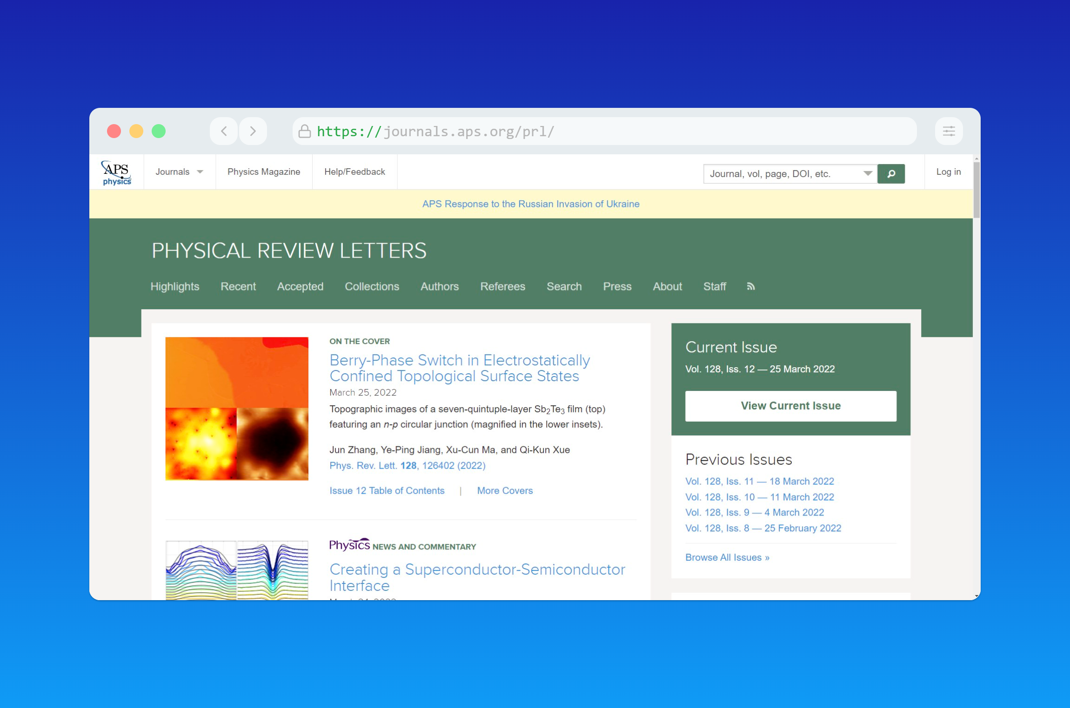Open the search field dropdown arrow

868,174
